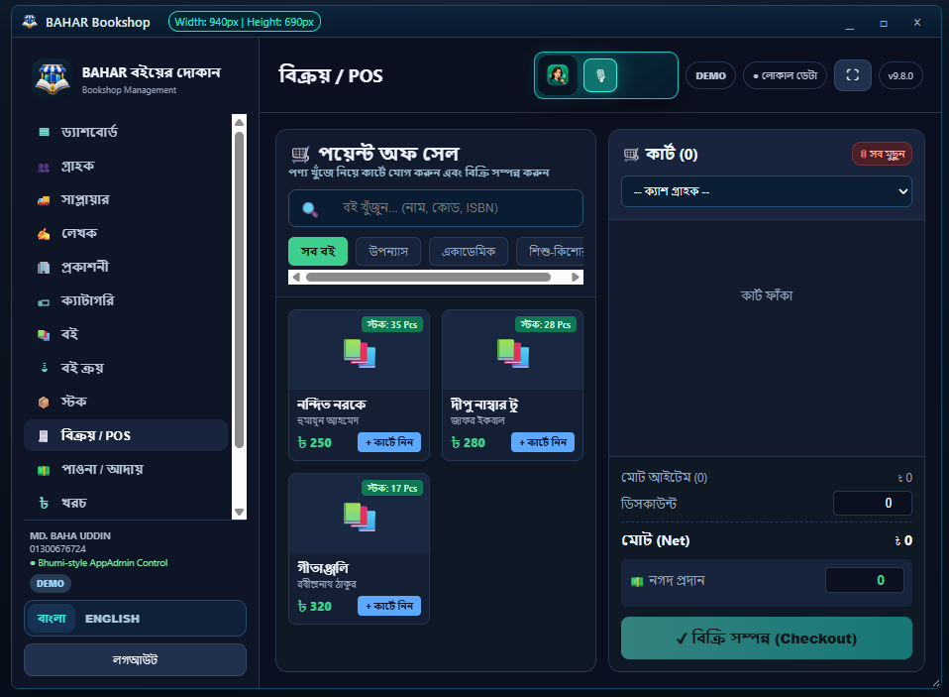Open the স্টক stock box icon
This screenshot has width=949, height=697.
(x=44, y=403)
